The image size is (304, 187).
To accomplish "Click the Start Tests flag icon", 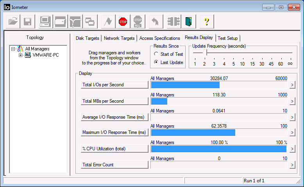I will 108,21.
